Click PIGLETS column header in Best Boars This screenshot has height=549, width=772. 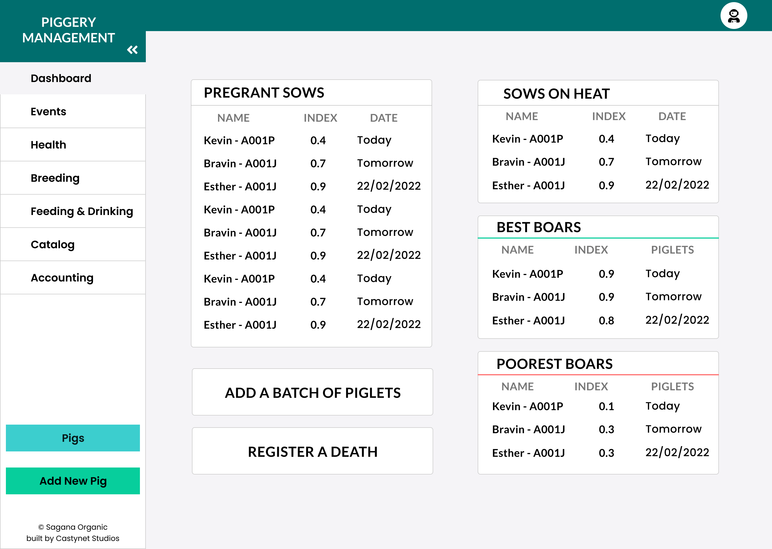(x=672, y=250)
